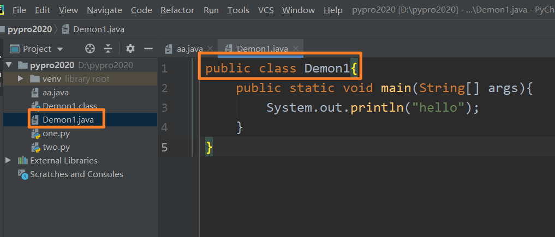The height and width of the screenshot is (237, 555).
Task: Click "String" type in main signature
Action: pos(441,88)
